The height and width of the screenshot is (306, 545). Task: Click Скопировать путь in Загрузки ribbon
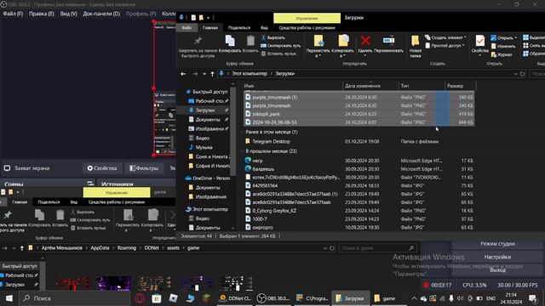281,45
